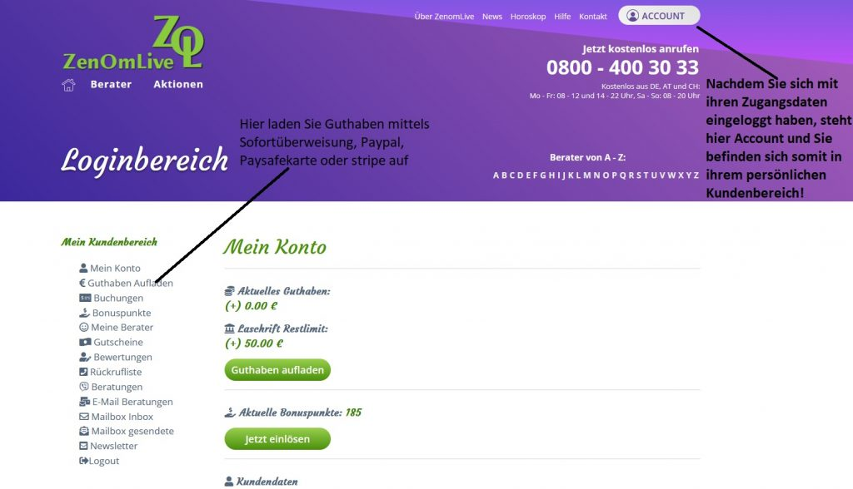This screenshot has width=853, height=489.
Task: Open the Aktionen menu
Action: click(178, 84)
